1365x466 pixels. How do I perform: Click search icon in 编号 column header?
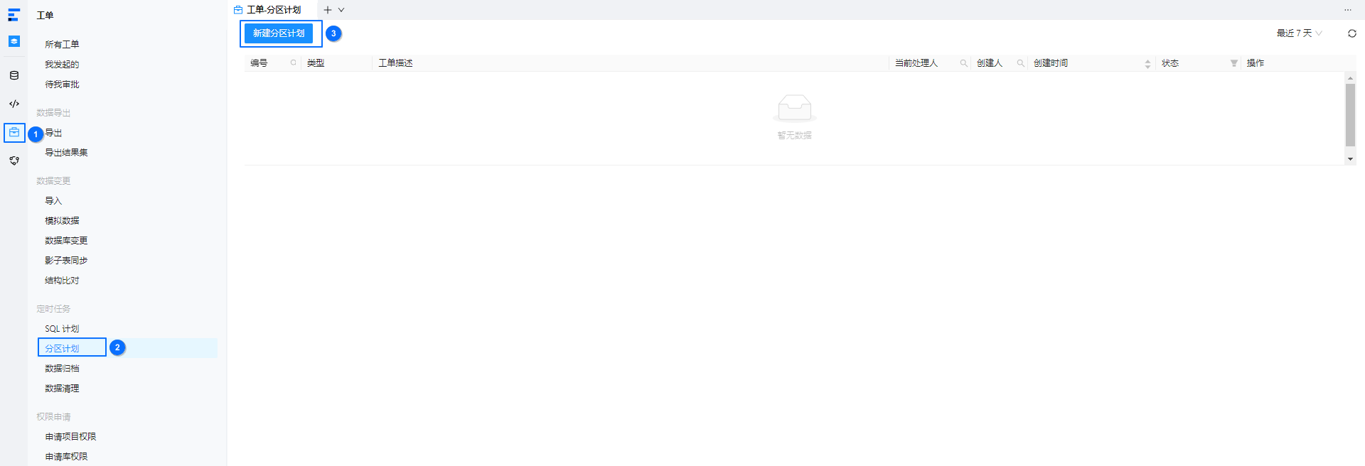(x=293, y=63)
